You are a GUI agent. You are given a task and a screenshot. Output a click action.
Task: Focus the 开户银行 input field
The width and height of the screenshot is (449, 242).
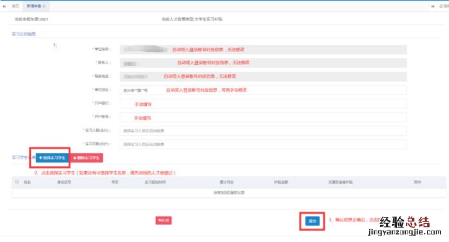click(263, 104)
